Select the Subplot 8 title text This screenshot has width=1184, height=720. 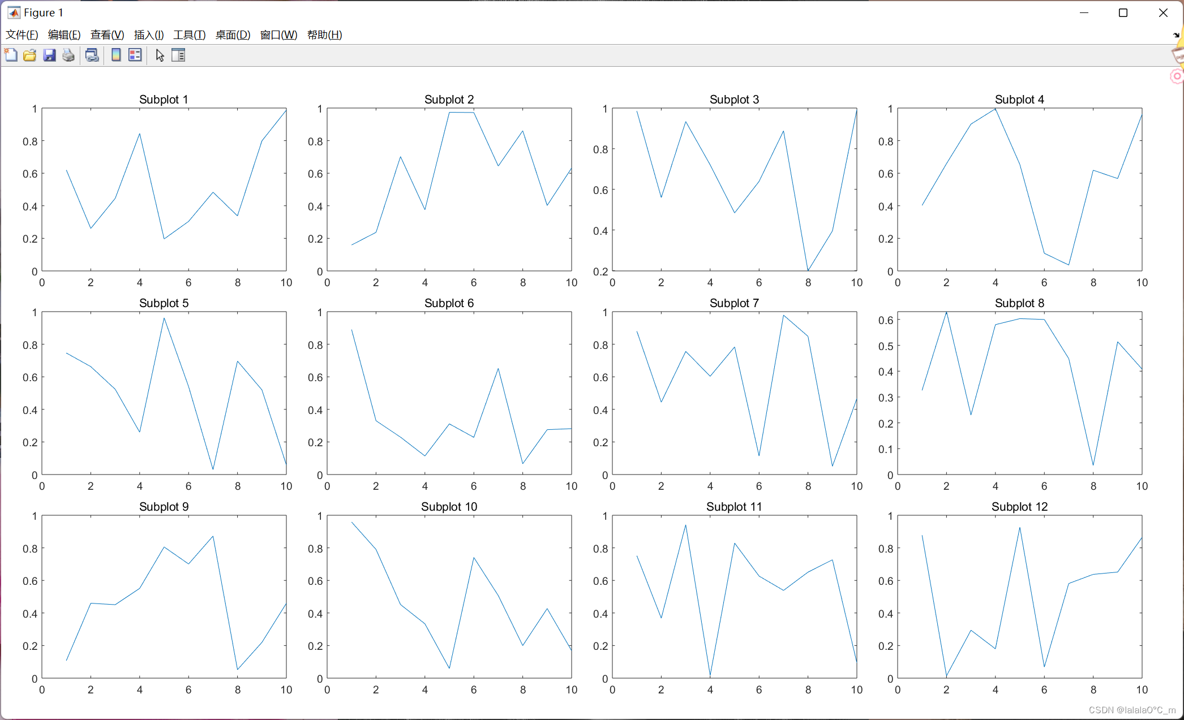tap(1020, 303)
